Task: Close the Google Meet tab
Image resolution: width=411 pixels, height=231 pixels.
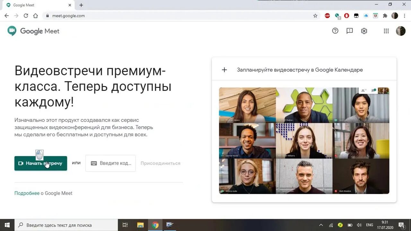Action: pos(70,5)
